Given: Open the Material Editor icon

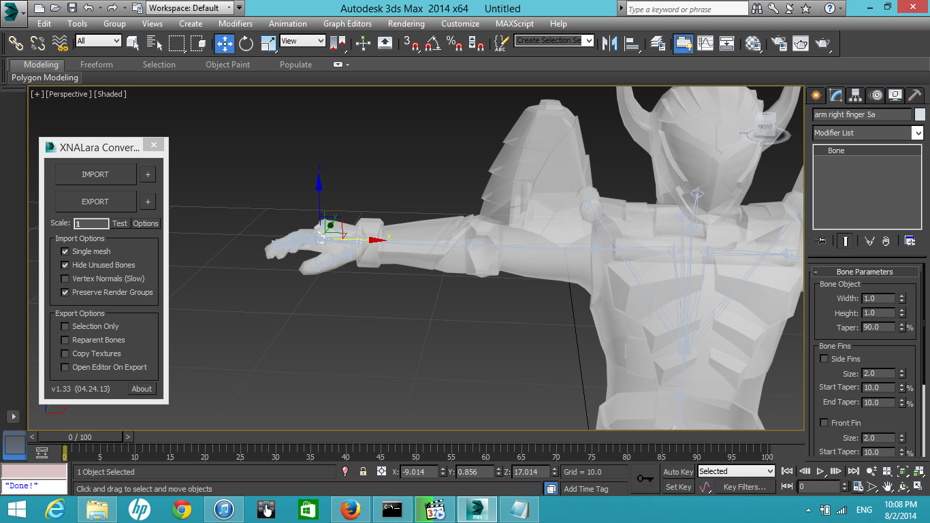Looking at the screenshot, I should tap(753, 43).
